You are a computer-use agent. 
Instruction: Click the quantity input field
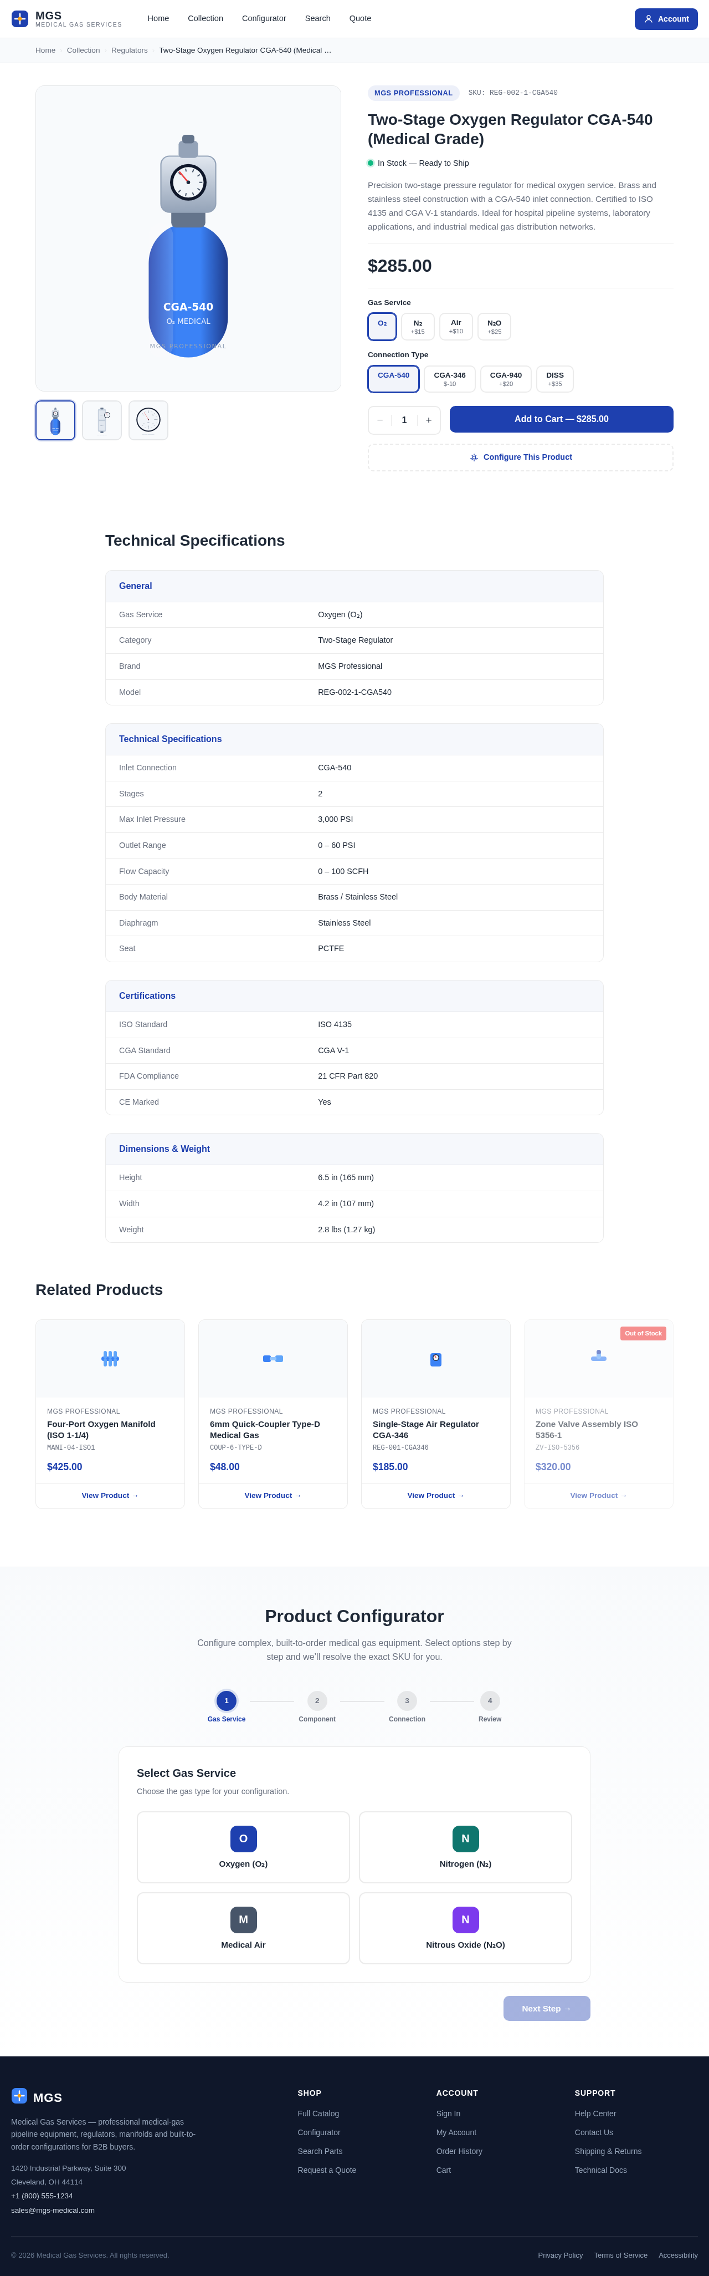tap(404, 420)
